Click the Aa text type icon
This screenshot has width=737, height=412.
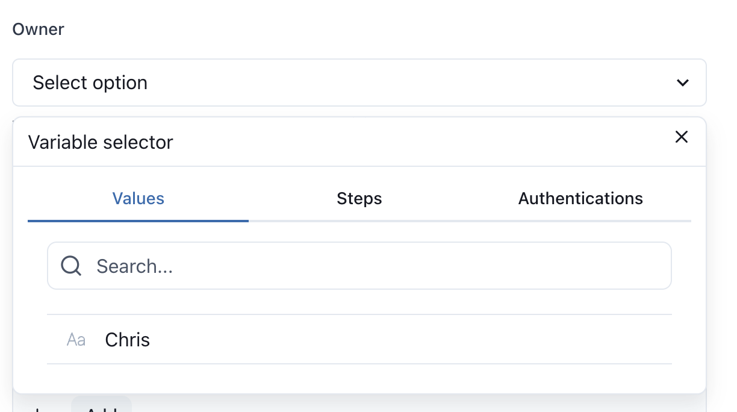[76, 340]
